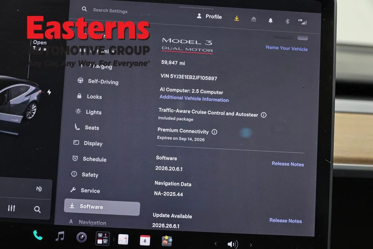Select the Software settings menu
Image resolution: width=373 pixels, height=249 pixels.
click(102, 207)
